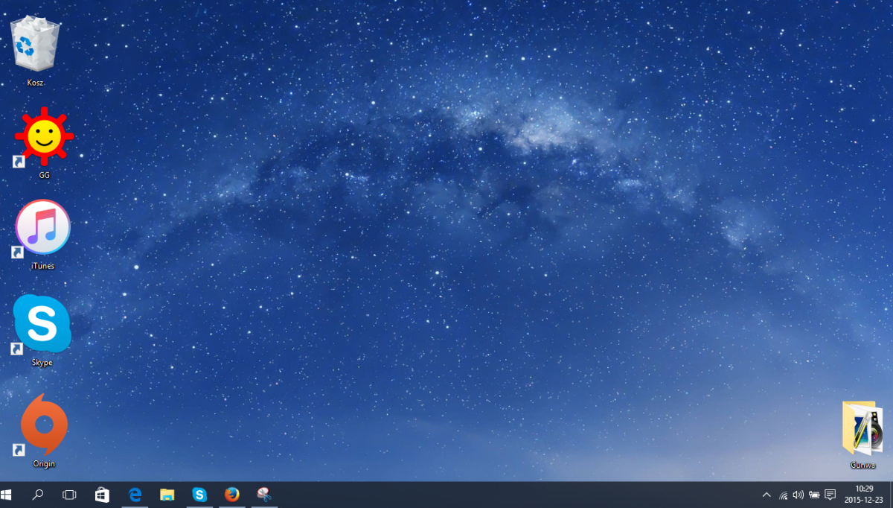Open File Explorer from taskbar

click(167, 495)
